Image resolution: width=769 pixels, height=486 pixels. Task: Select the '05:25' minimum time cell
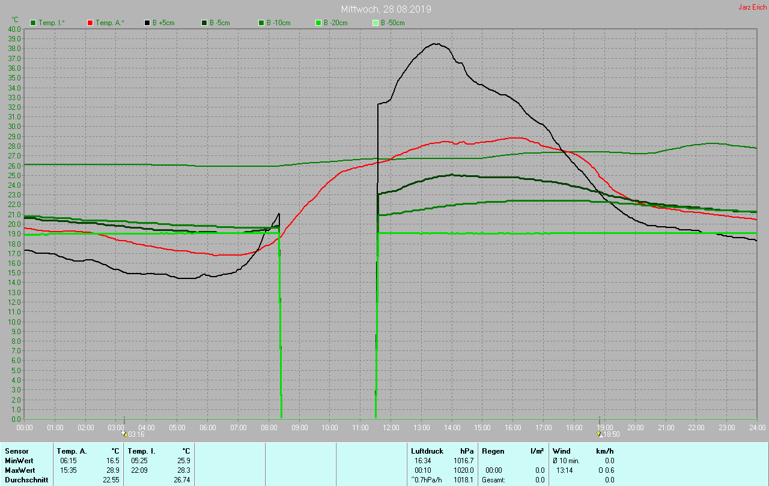pos(139,460)
